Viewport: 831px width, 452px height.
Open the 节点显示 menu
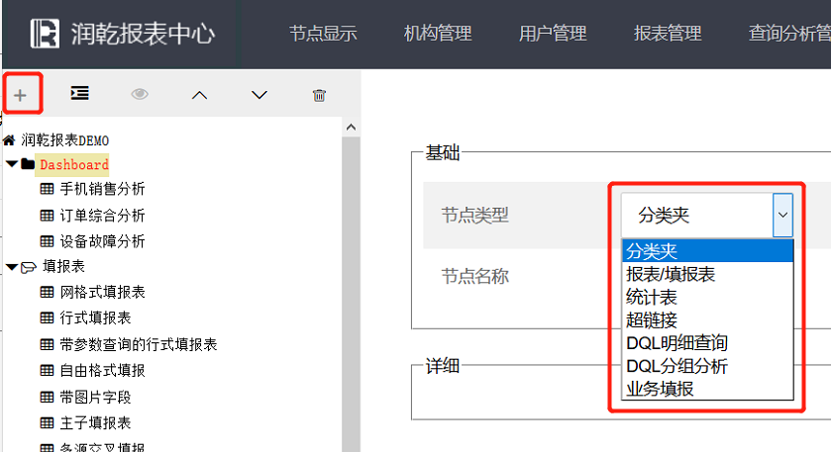point(323,34)
